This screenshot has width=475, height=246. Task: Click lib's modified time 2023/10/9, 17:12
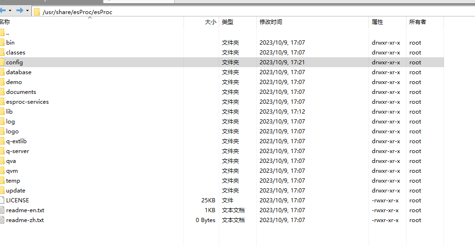(282, 111)
